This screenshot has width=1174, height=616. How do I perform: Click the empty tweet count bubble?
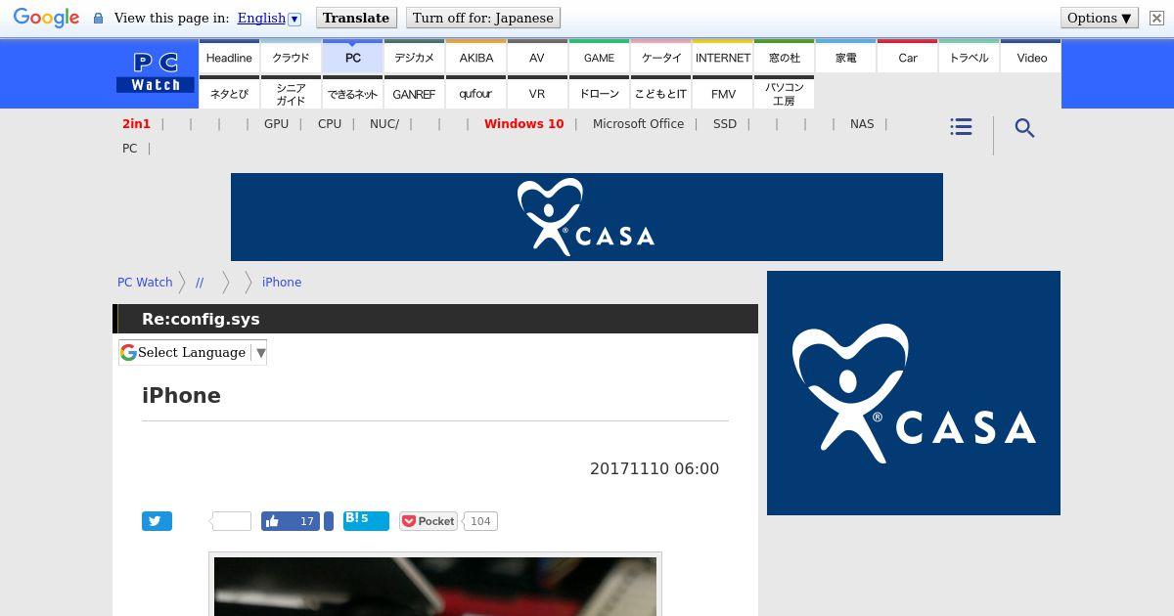(x=232, y=521)
